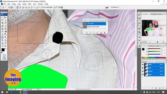The width and height of the screenshot is (167, 94).
Task: Open the Filter menu
Action: click(30, 4)
